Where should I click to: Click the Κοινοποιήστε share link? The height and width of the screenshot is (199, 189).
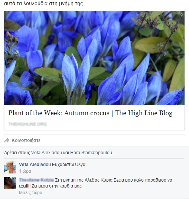26,140
